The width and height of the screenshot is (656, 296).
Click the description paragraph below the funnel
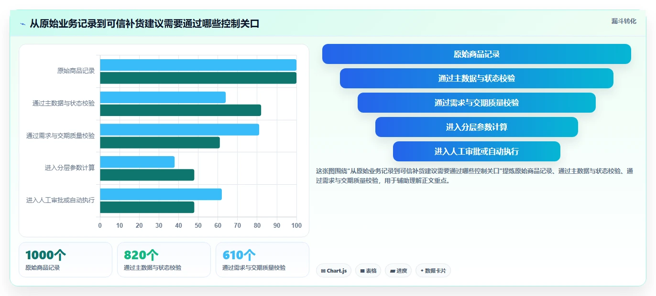click(474, 176)
